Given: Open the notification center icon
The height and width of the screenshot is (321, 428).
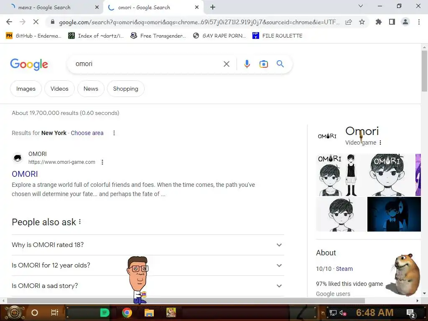Looking at the screenshot, I should point(411,313).
